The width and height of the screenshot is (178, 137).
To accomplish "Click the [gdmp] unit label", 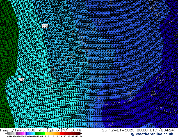I will [x=54, y=130].
